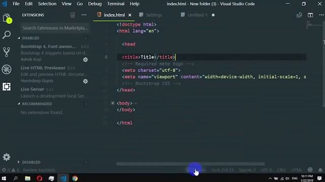Image resolution: width=325 pixels, height=182 pixels.
Task: Switch to the index.html tab
Action: (x=114, y=15)
